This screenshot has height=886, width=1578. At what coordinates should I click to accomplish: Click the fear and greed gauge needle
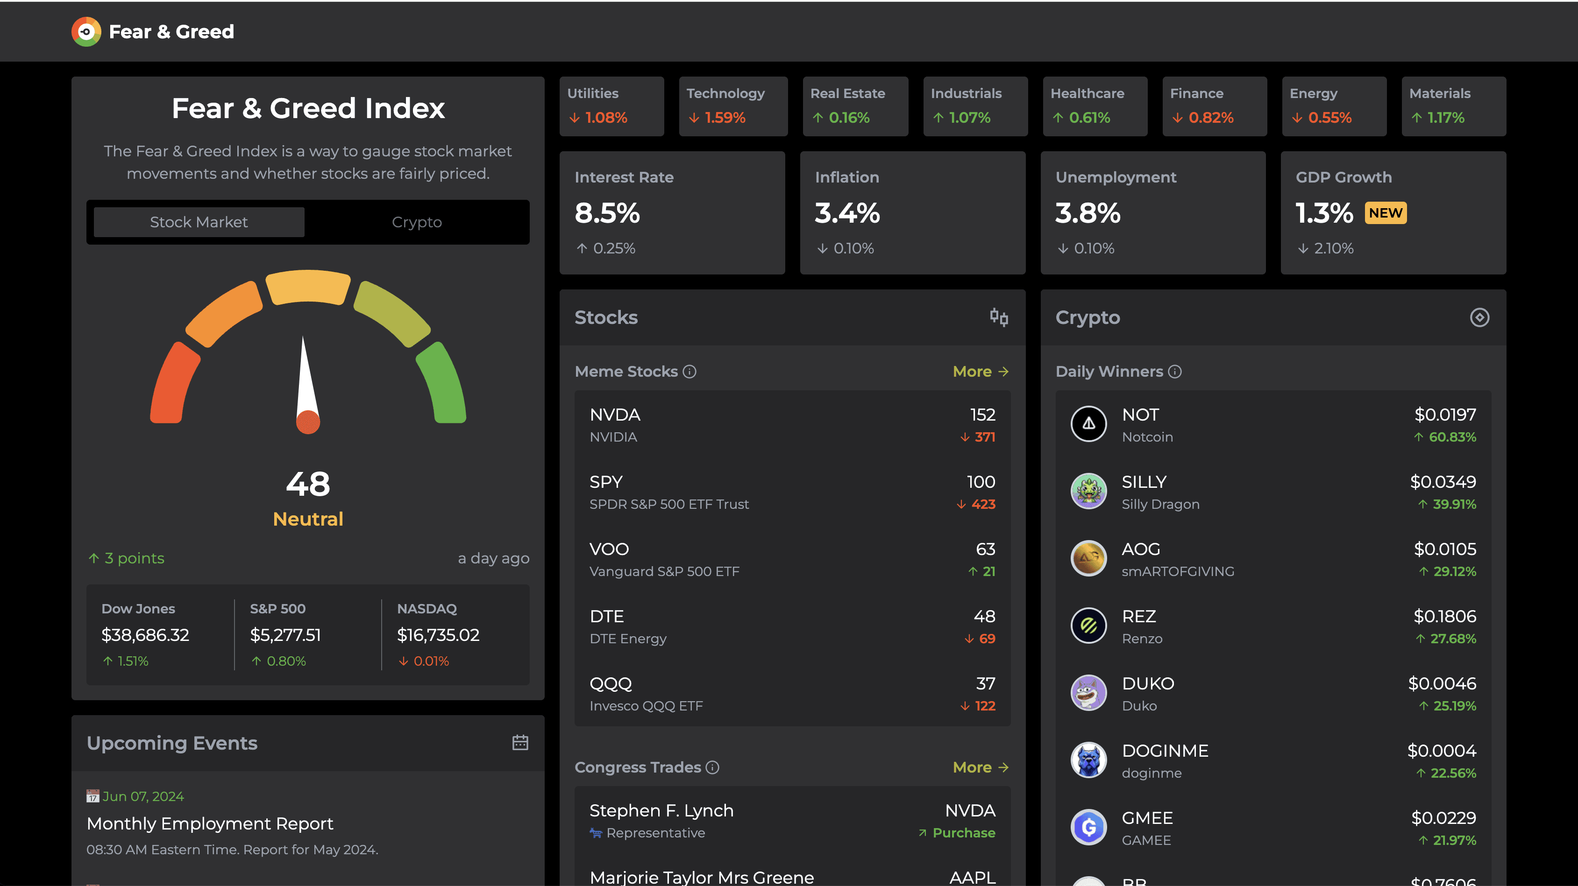[x=307, y=385]
